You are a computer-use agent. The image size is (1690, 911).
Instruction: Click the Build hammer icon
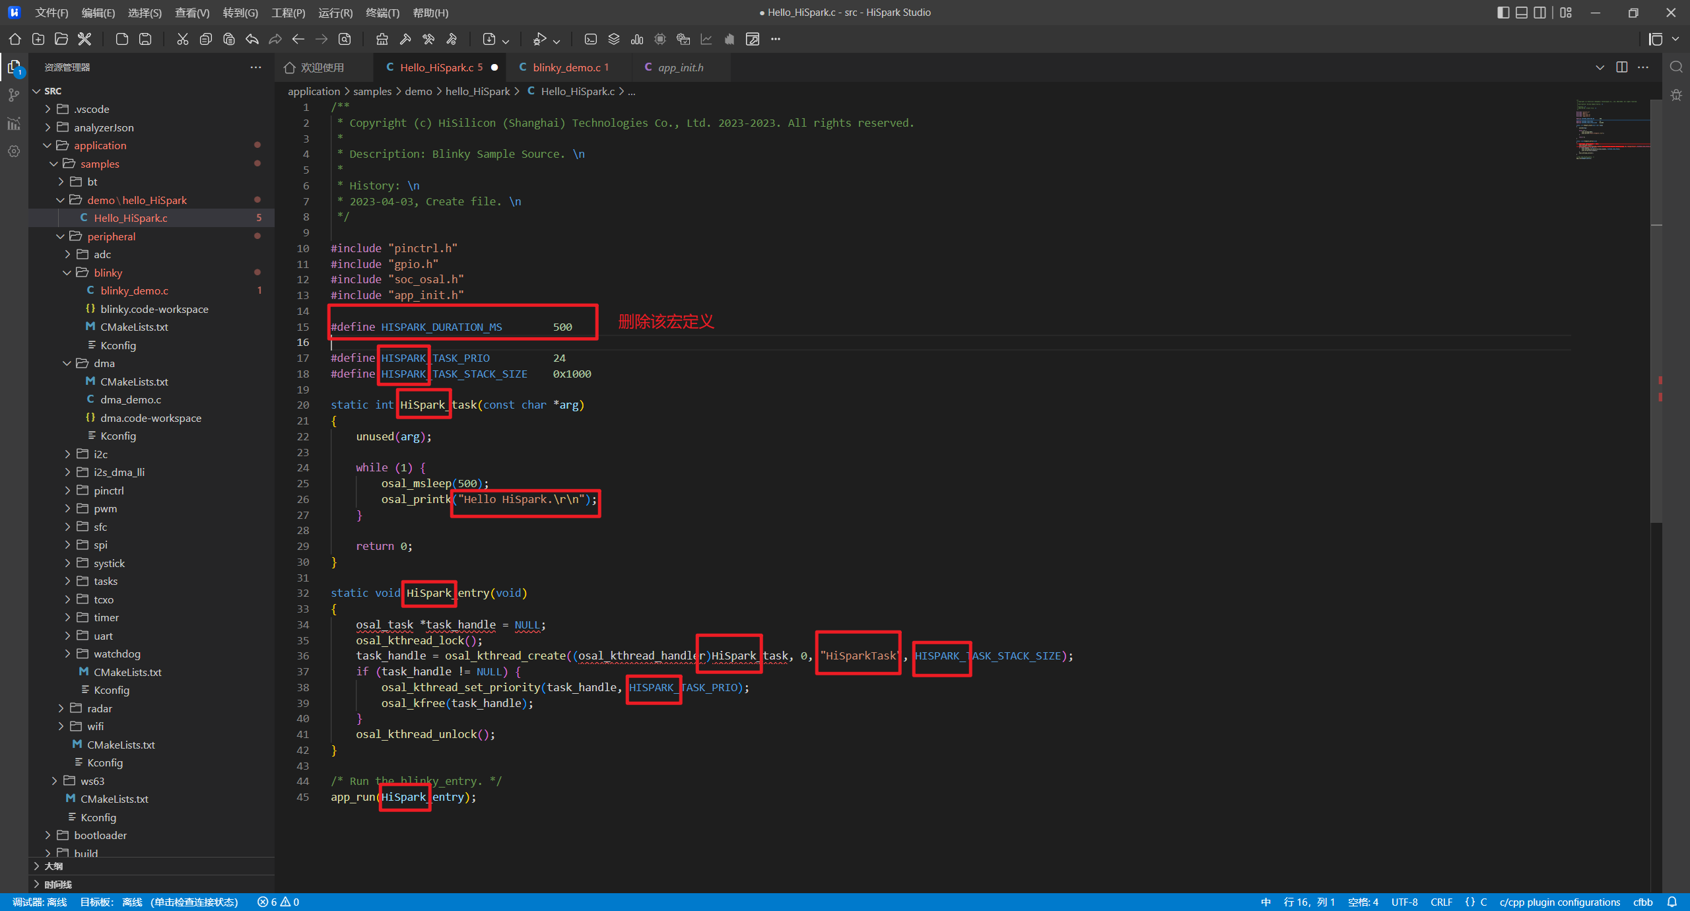coord(405,39)
